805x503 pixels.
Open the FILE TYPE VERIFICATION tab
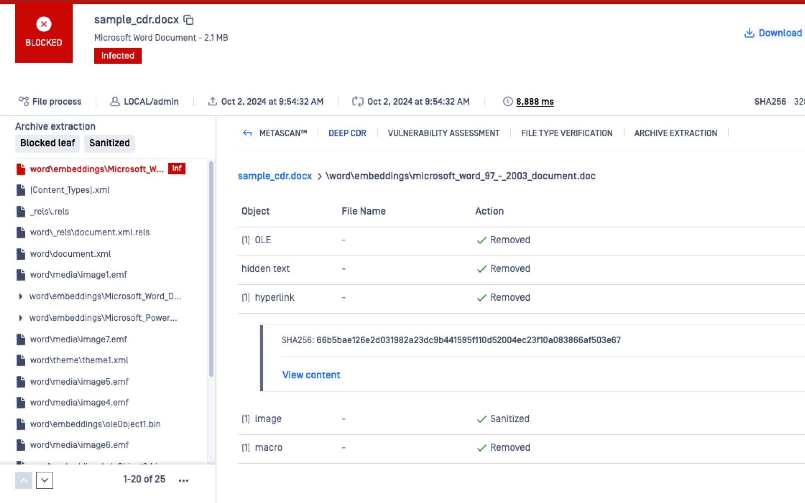pyautogui.click(x=566, y=133)
